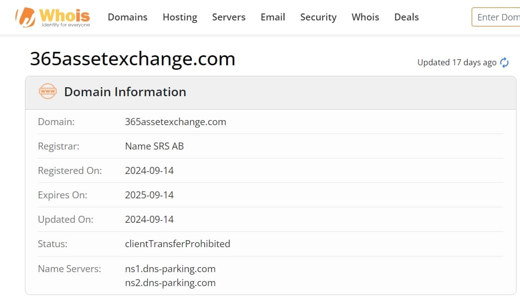The image size is (520, 299).
Task: Select registrar value Name SRS AB
Action: point(154,146)
